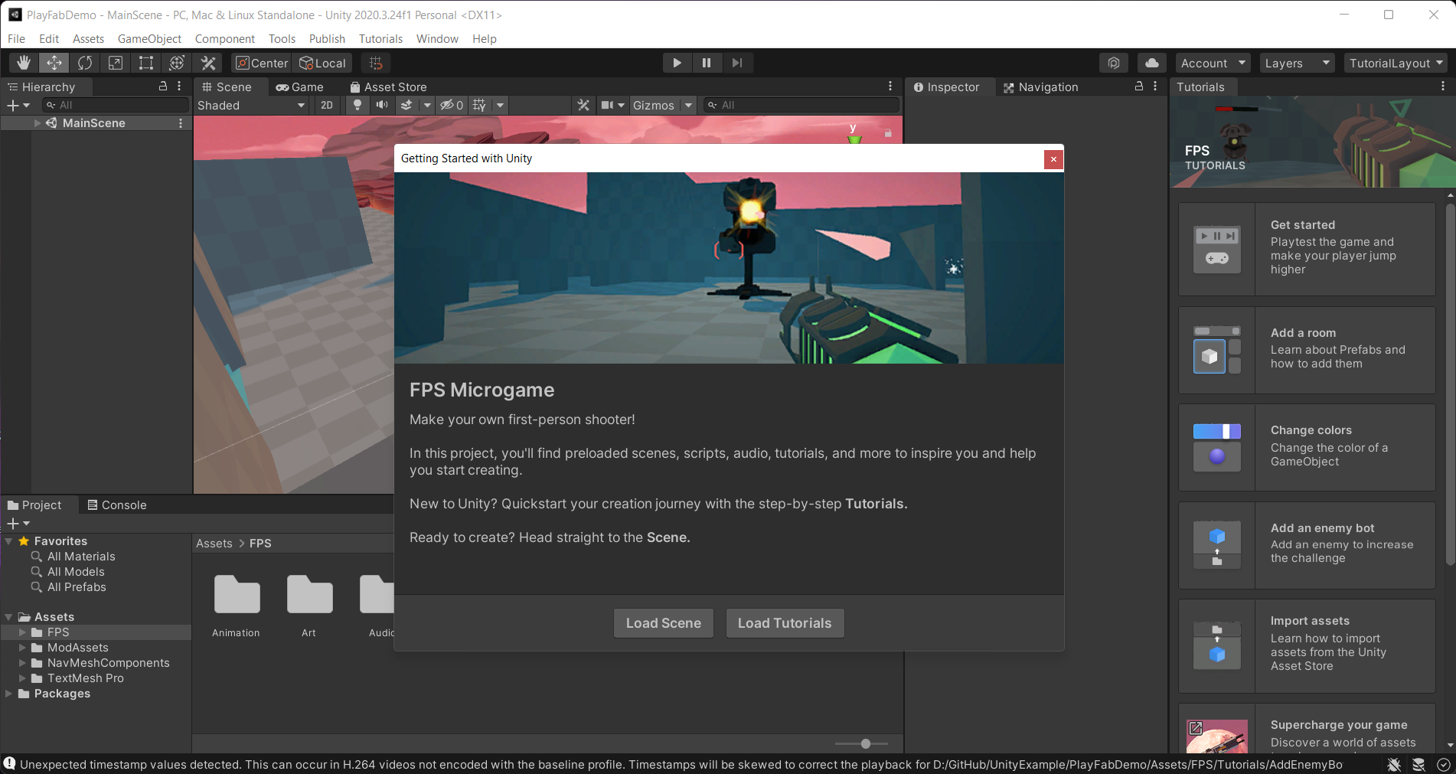Click the Scene search field
Image resolution: width=1456 pixels, height=774 pixels.
801,105
